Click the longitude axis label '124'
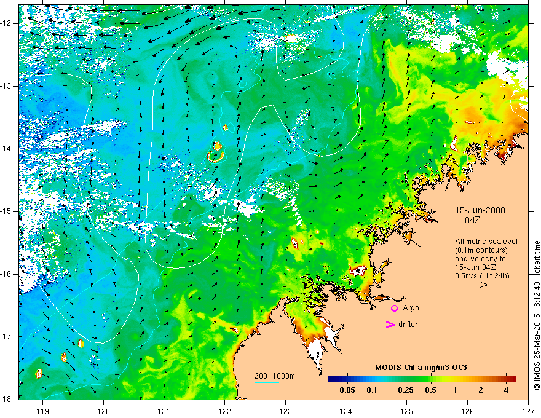Screen dimensions: 541x418 pyautogui.click(x=346, y=412)
